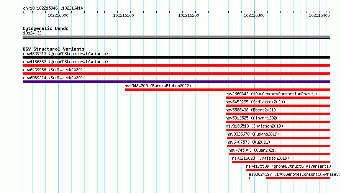Click the 10q24.32 band label
This screenshot has width=341, height=193.
coord(32,33)
